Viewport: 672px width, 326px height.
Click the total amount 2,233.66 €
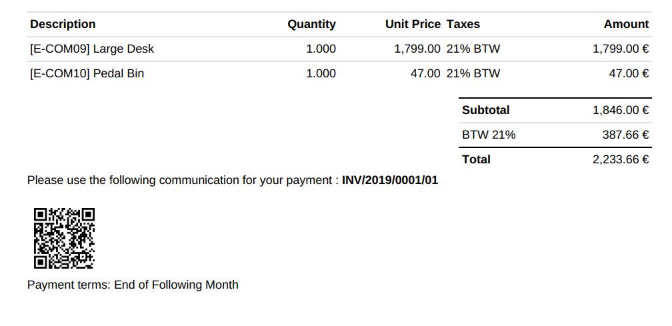point(621,159)
